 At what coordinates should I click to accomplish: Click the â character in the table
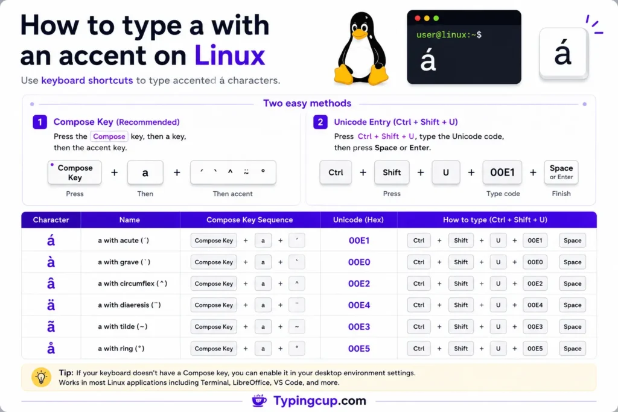[51, 283]
